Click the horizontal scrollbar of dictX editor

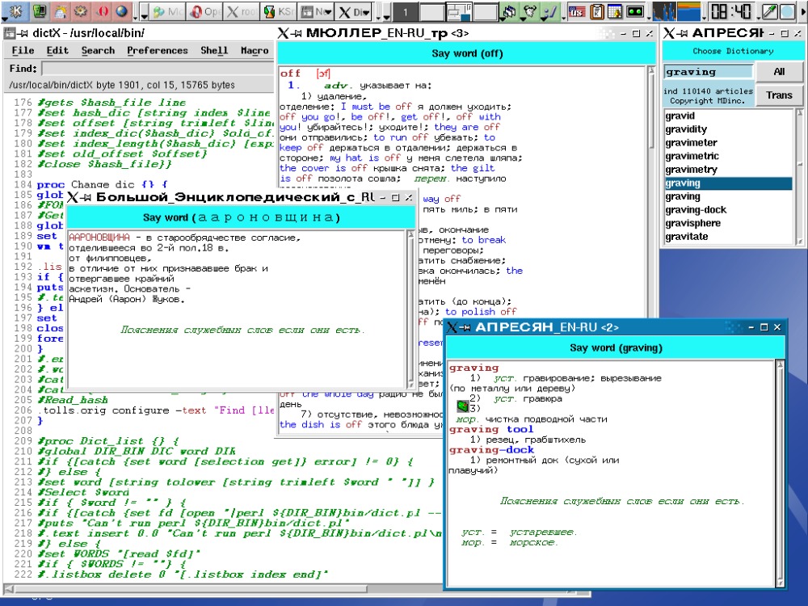point(223,588)
